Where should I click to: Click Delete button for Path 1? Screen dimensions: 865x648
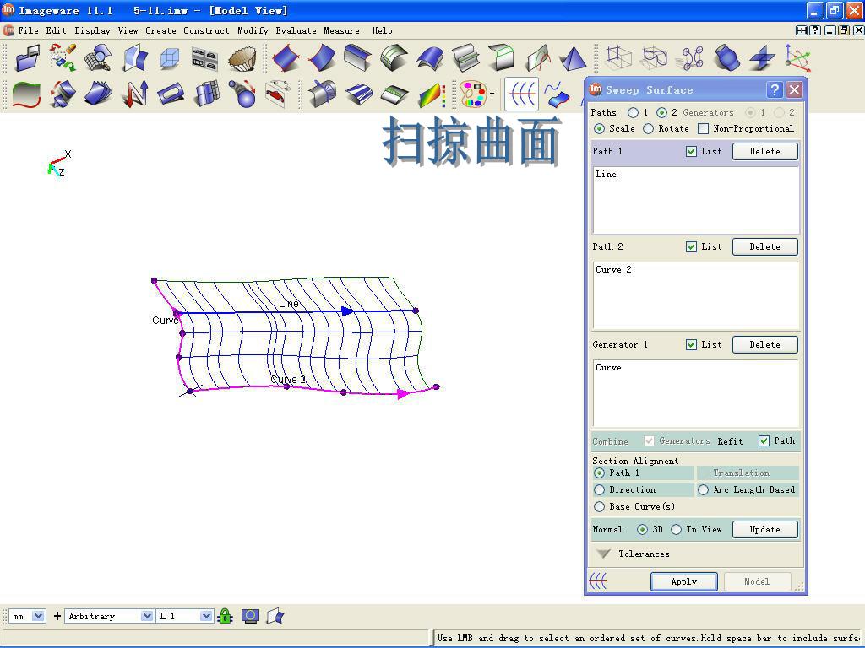click(x=764, y=151)
